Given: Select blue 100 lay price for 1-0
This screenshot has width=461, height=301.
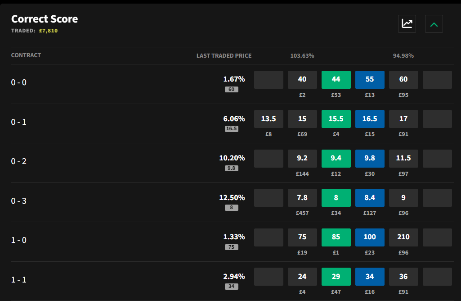Looking at the screenshot, I should pyautogui.click(x=370, y=237).
